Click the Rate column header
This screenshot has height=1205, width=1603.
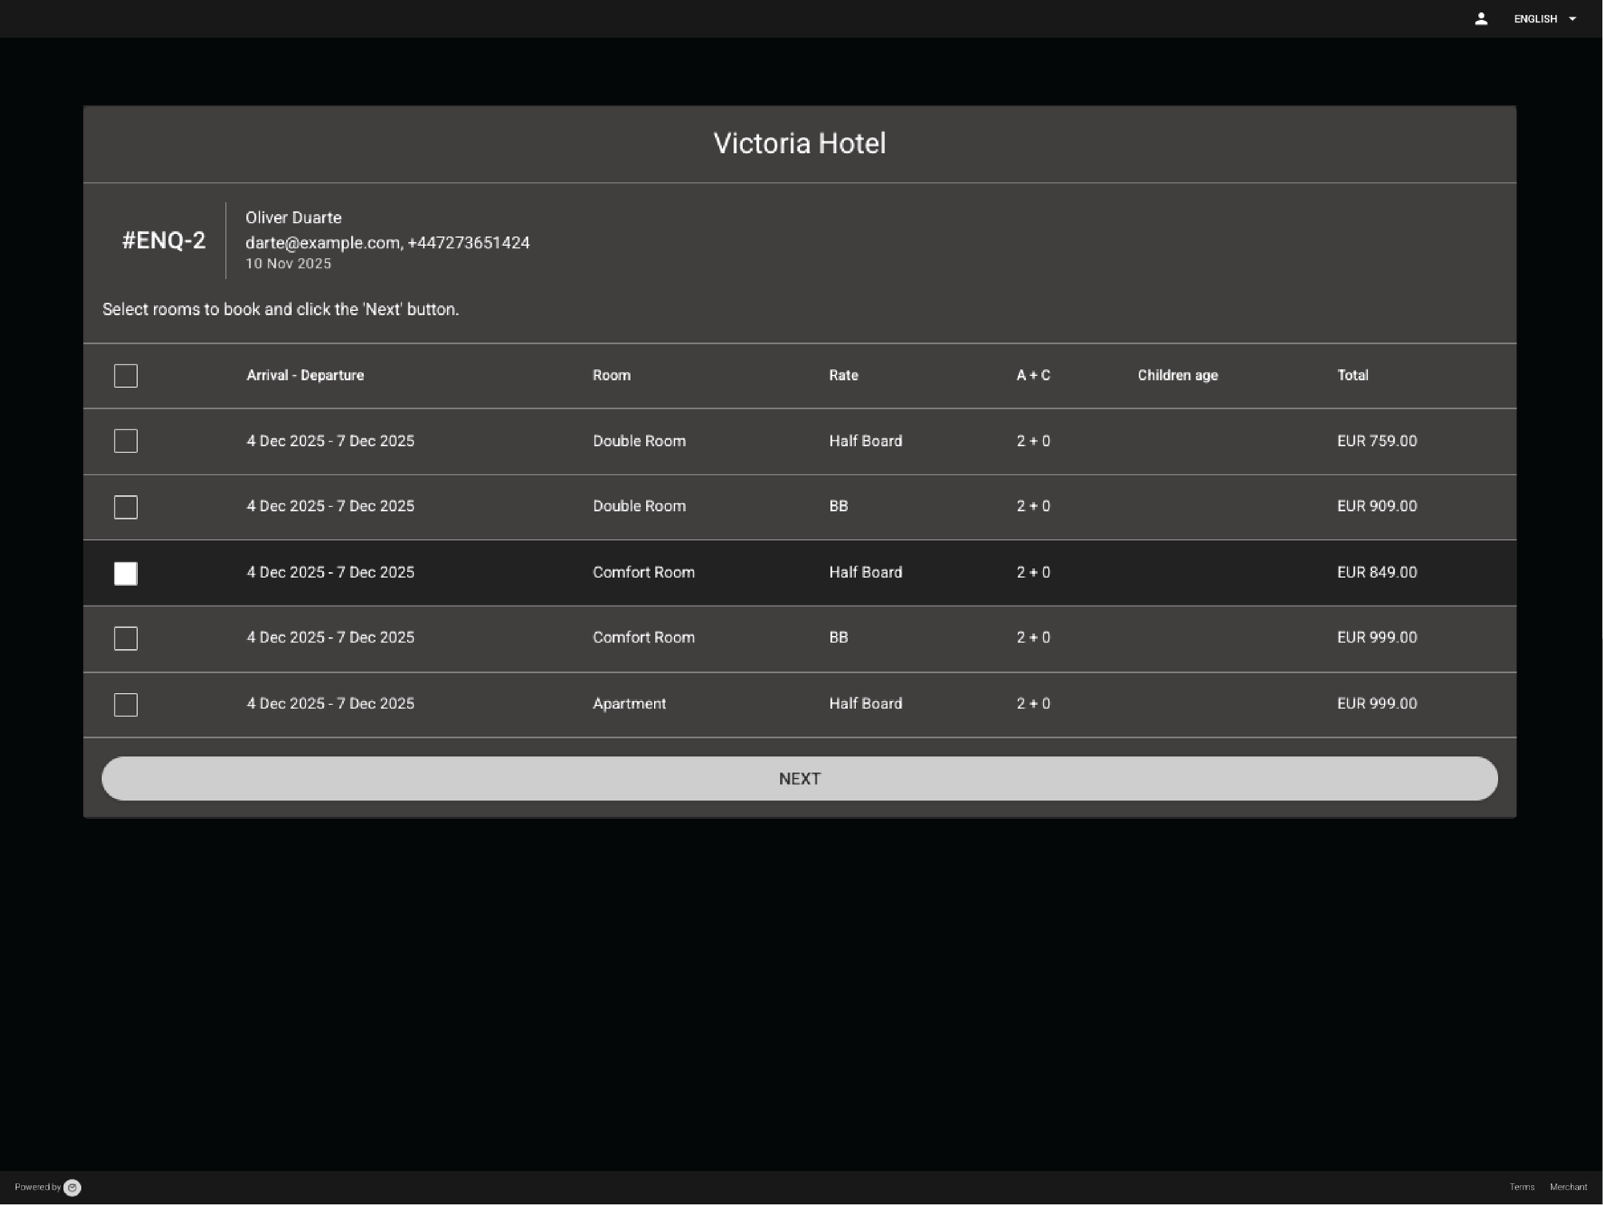(842, 375)
